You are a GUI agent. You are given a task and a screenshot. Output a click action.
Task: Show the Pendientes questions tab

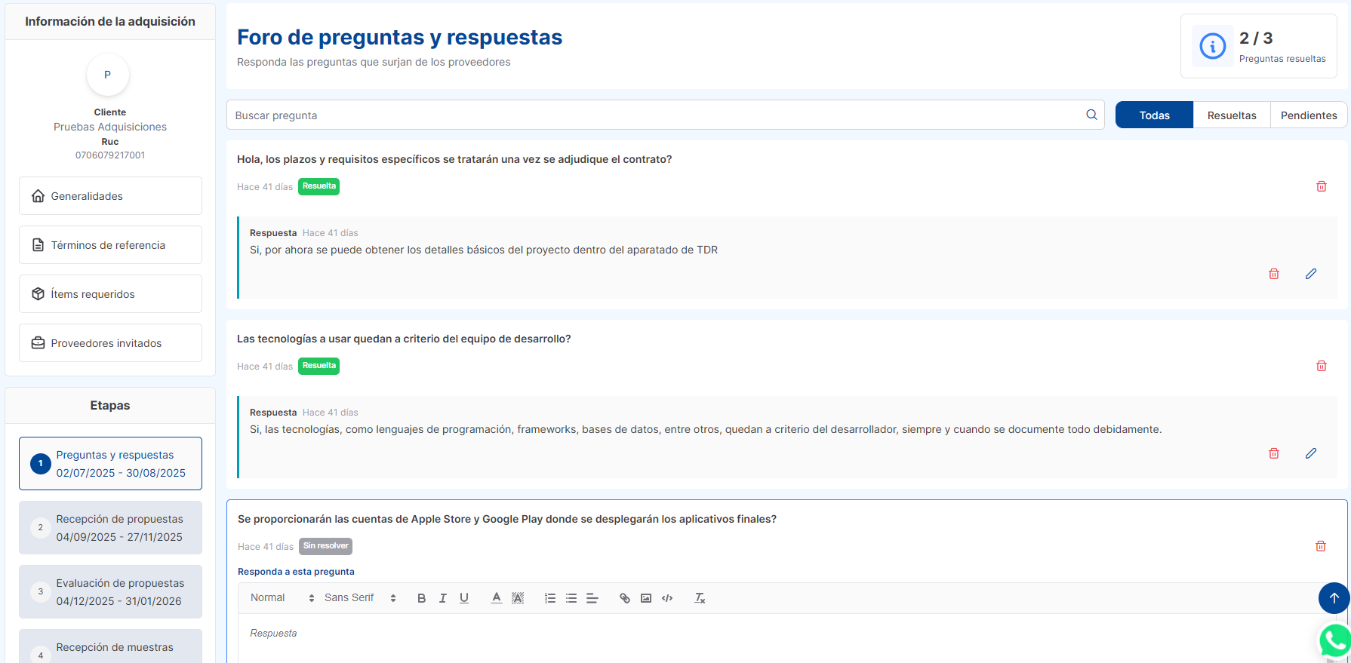[1309, 115]
